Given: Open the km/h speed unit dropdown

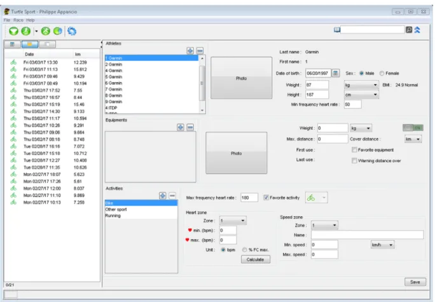Looking at the screenshot, I should [x=382, y=245].
